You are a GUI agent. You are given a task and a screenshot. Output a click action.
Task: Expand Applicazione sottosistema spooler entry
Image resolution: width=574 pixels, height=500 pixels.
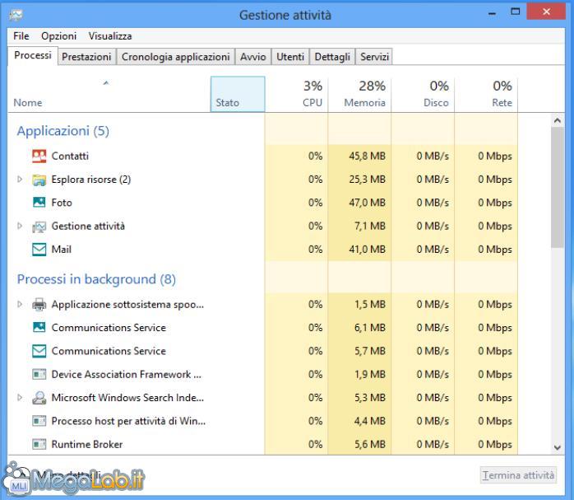tap(20, 304)
